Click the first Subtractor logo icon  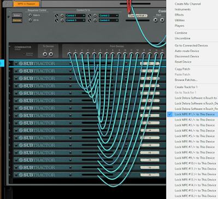click(x=21, y=63)
